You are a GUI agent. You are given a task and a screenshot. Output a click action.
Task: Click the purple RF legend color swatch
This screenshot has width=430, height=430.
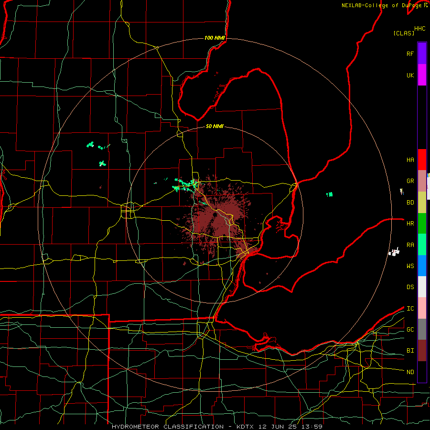(x=422, y=54)
